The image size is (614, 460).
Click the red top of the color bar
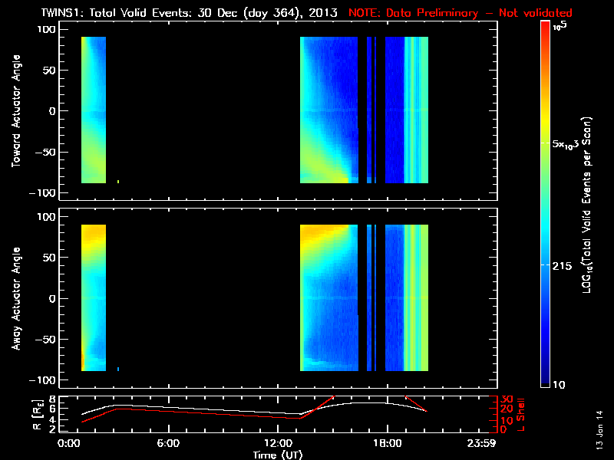pyautogui.click(x=546, y=26)
